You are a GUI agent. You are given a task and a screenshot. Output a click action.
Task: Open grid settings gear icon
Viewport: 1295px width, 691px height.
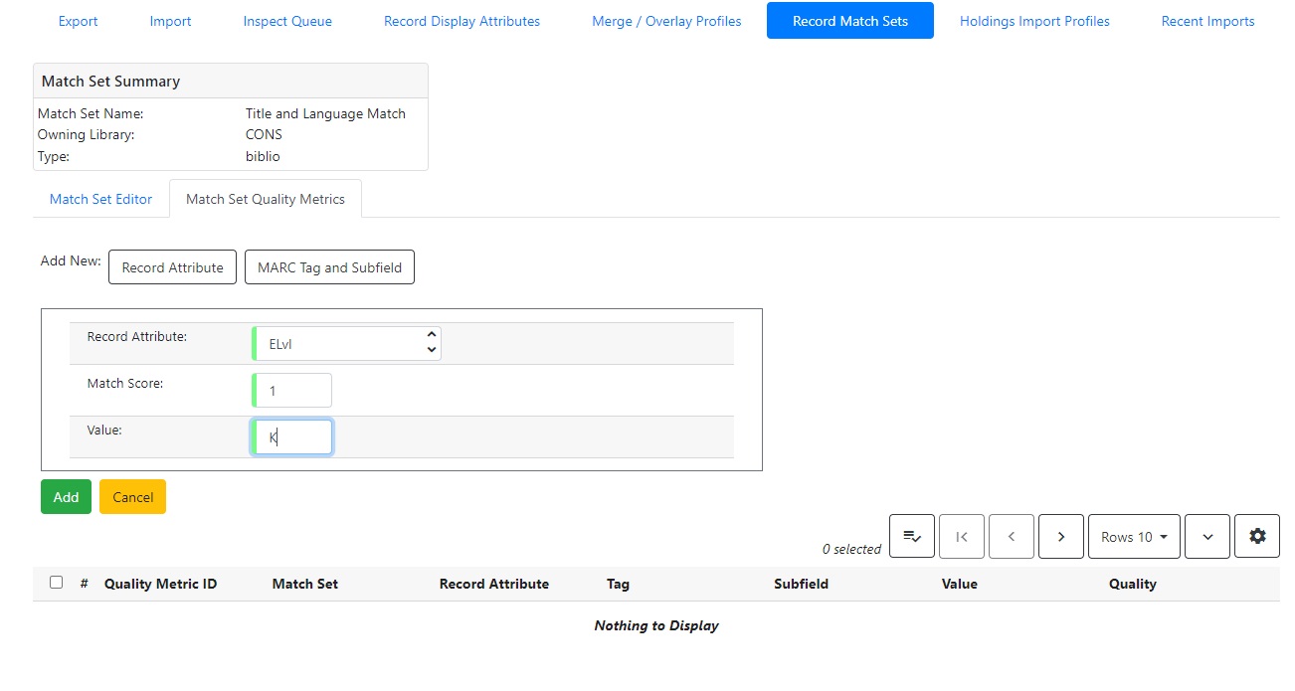click(x=1257, y=536)
